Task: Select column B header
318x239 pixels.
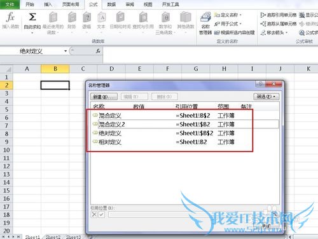Action: coord(55,69)
